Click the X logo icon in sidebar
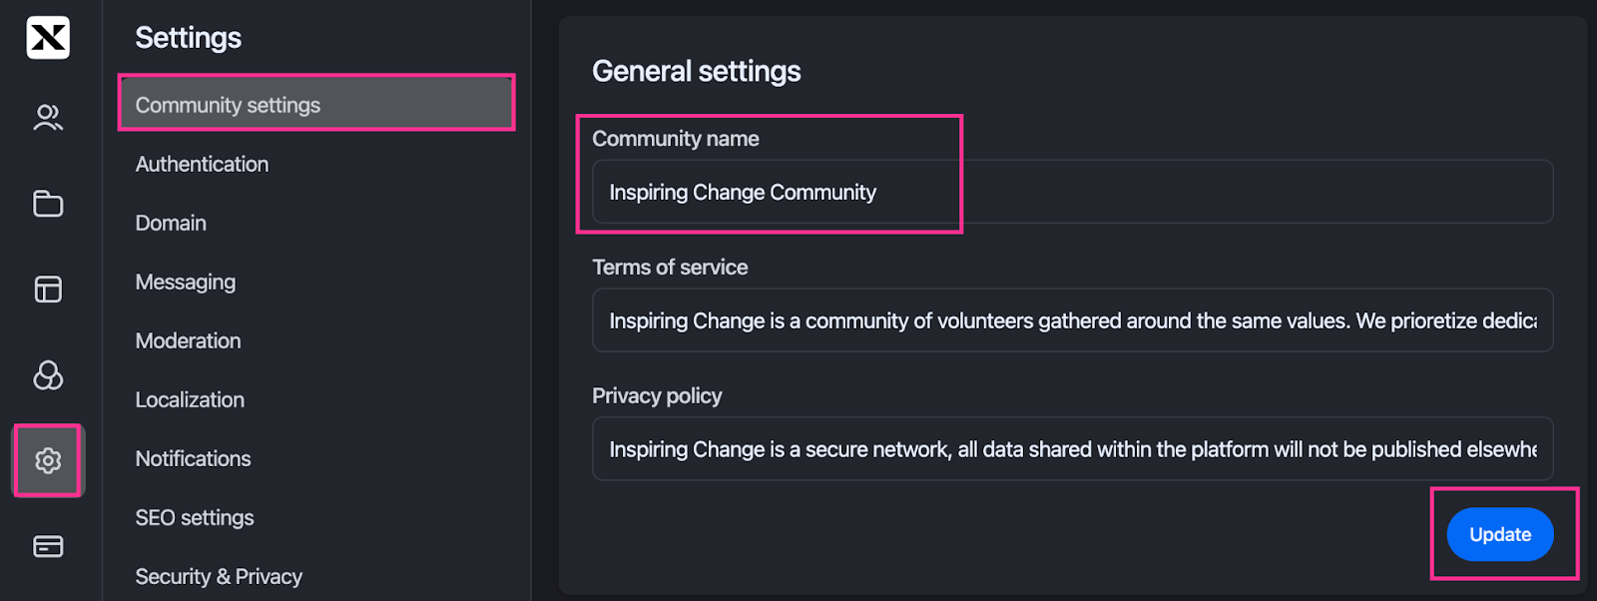 48,38
